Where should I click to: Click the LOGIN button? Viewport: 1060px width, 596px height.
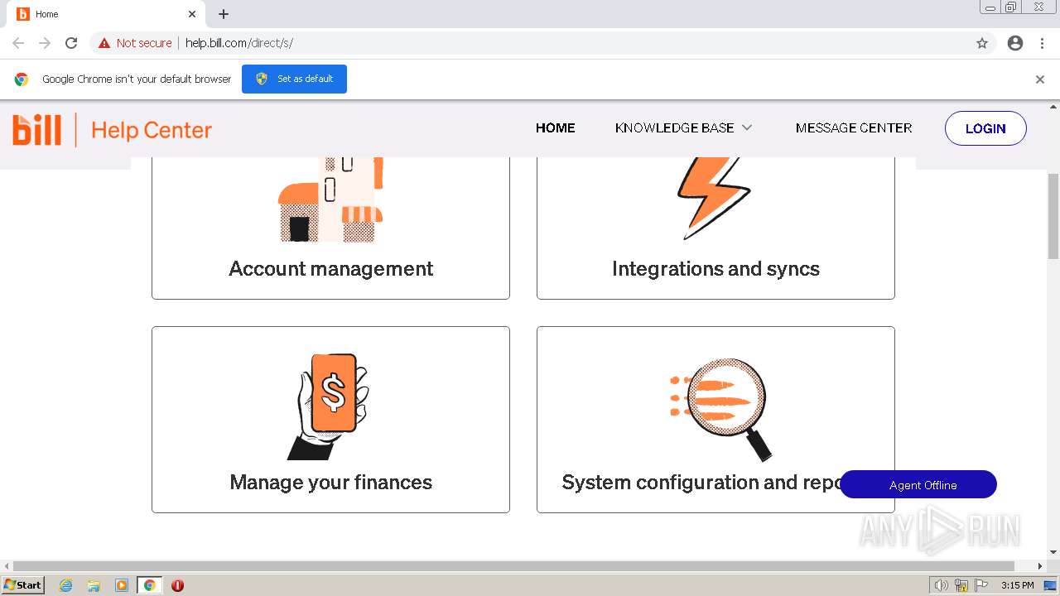tap(985, 128)
